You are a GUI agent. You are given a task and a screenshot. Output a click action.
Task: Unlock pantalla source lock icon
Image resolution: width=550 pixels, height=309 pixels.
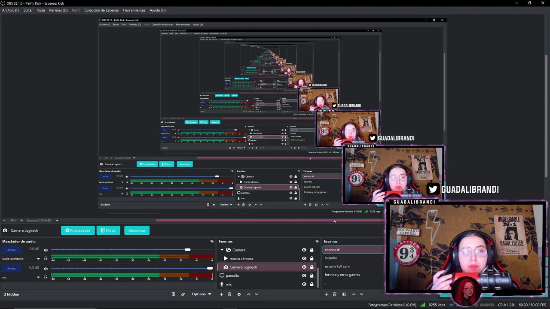click(312, 276)
